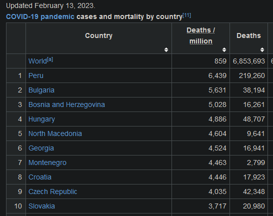The image size is (273, 216).
Task: Click the Deaths header label
Action: pyautogui.click(x=248, y=35)
